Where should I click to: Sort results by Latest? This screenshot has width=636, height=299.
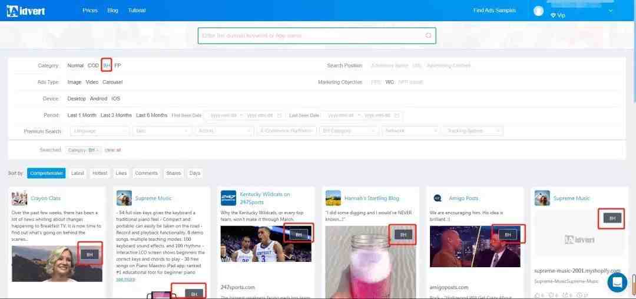click(78, 173)
